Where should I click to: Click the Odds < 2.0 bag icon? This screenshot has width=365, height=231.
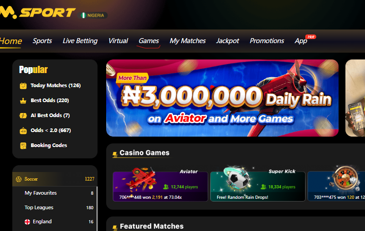pyautogui.click(x=23, y=131)
